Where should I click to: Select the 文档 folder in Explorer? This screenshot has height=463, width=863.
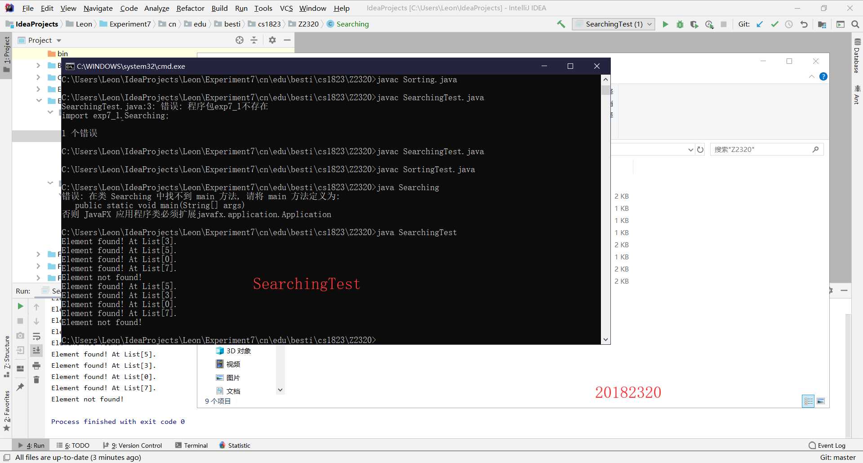point(228,392)
